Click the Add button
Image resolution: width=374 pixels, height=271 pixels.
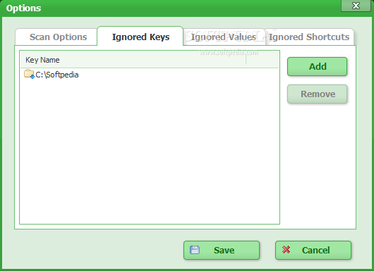tap(317, 67)
